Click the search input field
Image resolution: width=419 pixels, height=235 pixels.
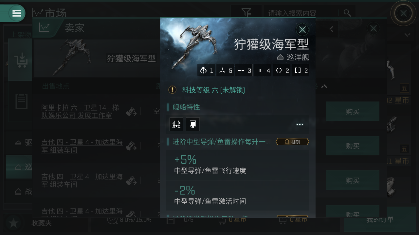(301, 13)
